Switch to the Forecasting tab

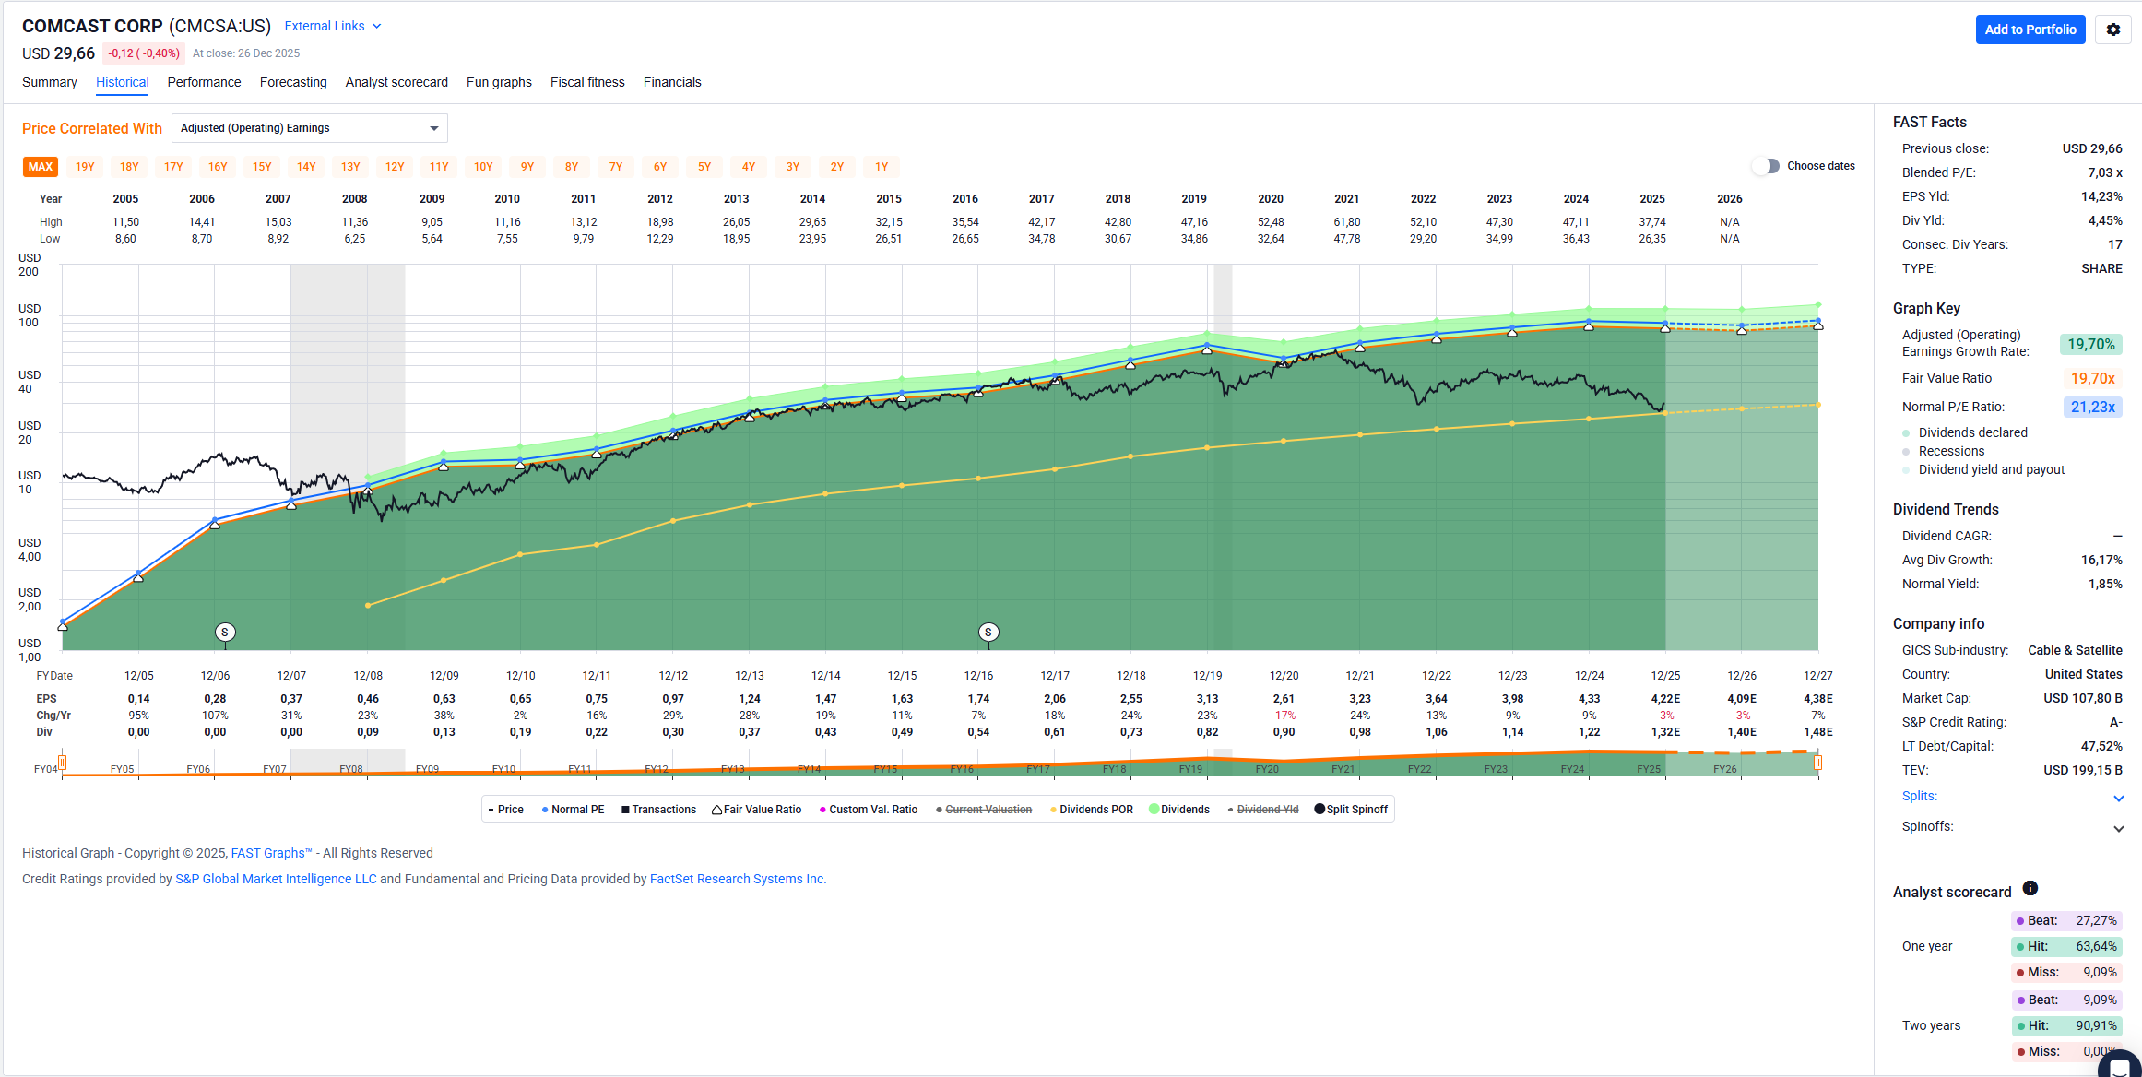(293, 82)
